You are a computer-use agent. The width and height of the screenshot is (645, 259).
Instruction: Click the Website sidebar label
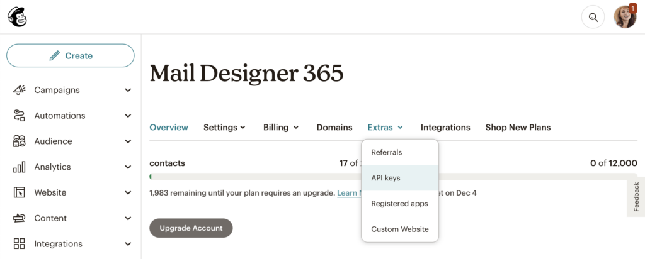(x=50, y=192)
